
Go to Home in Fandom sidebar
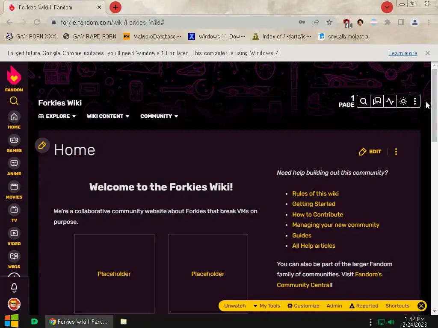(14, 120)
